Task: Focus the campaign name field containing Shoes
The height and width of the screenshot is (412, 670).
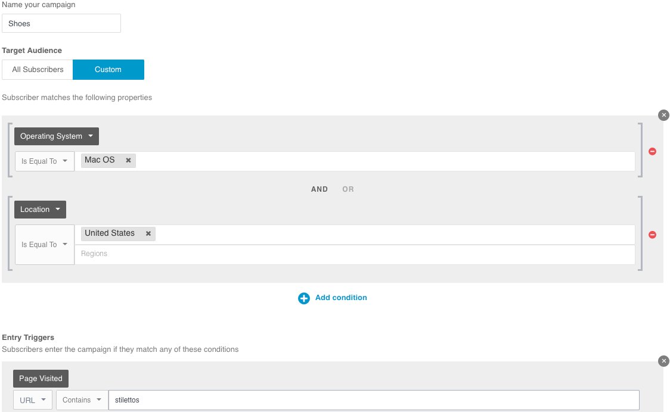Action: [x=61, y=23]
